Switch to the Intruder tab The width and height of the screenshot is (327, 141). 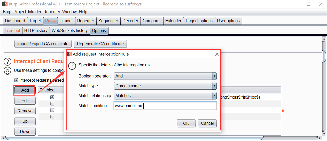pyautogui.click(x=66, y=21)
